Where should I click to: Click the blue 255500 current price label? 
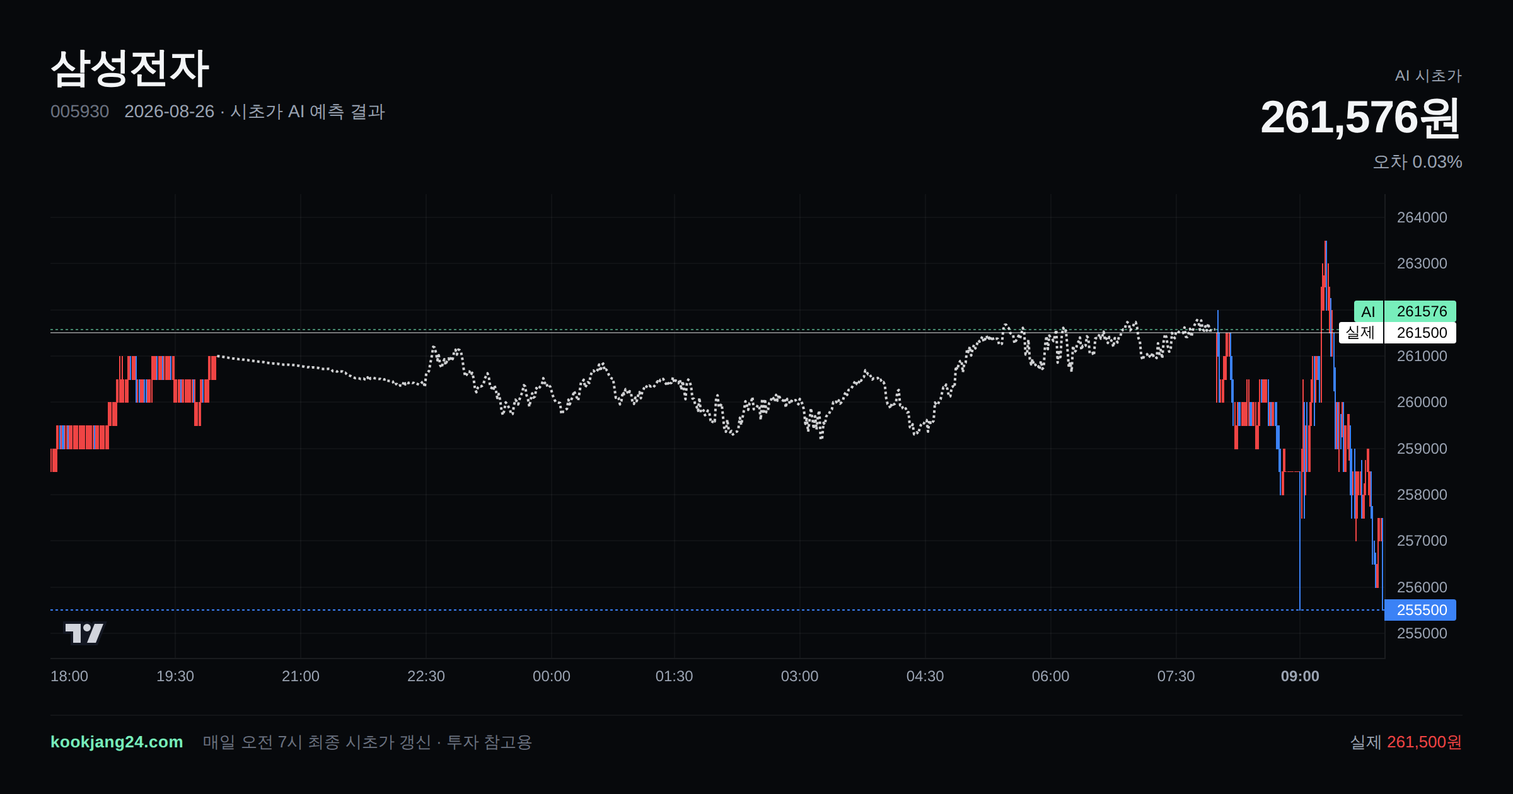1420,610
